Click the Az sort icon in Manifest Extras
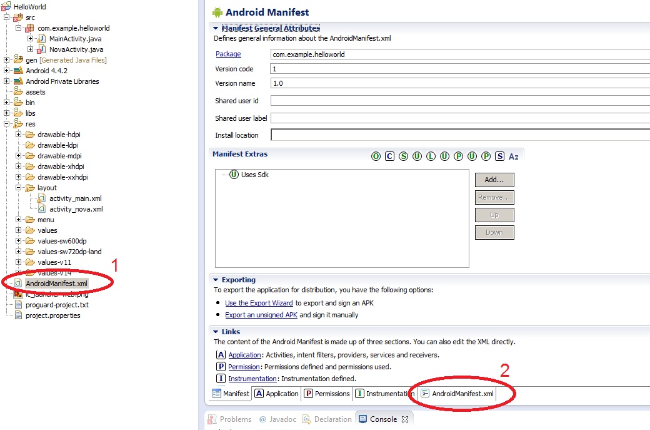 click(513, 156)
